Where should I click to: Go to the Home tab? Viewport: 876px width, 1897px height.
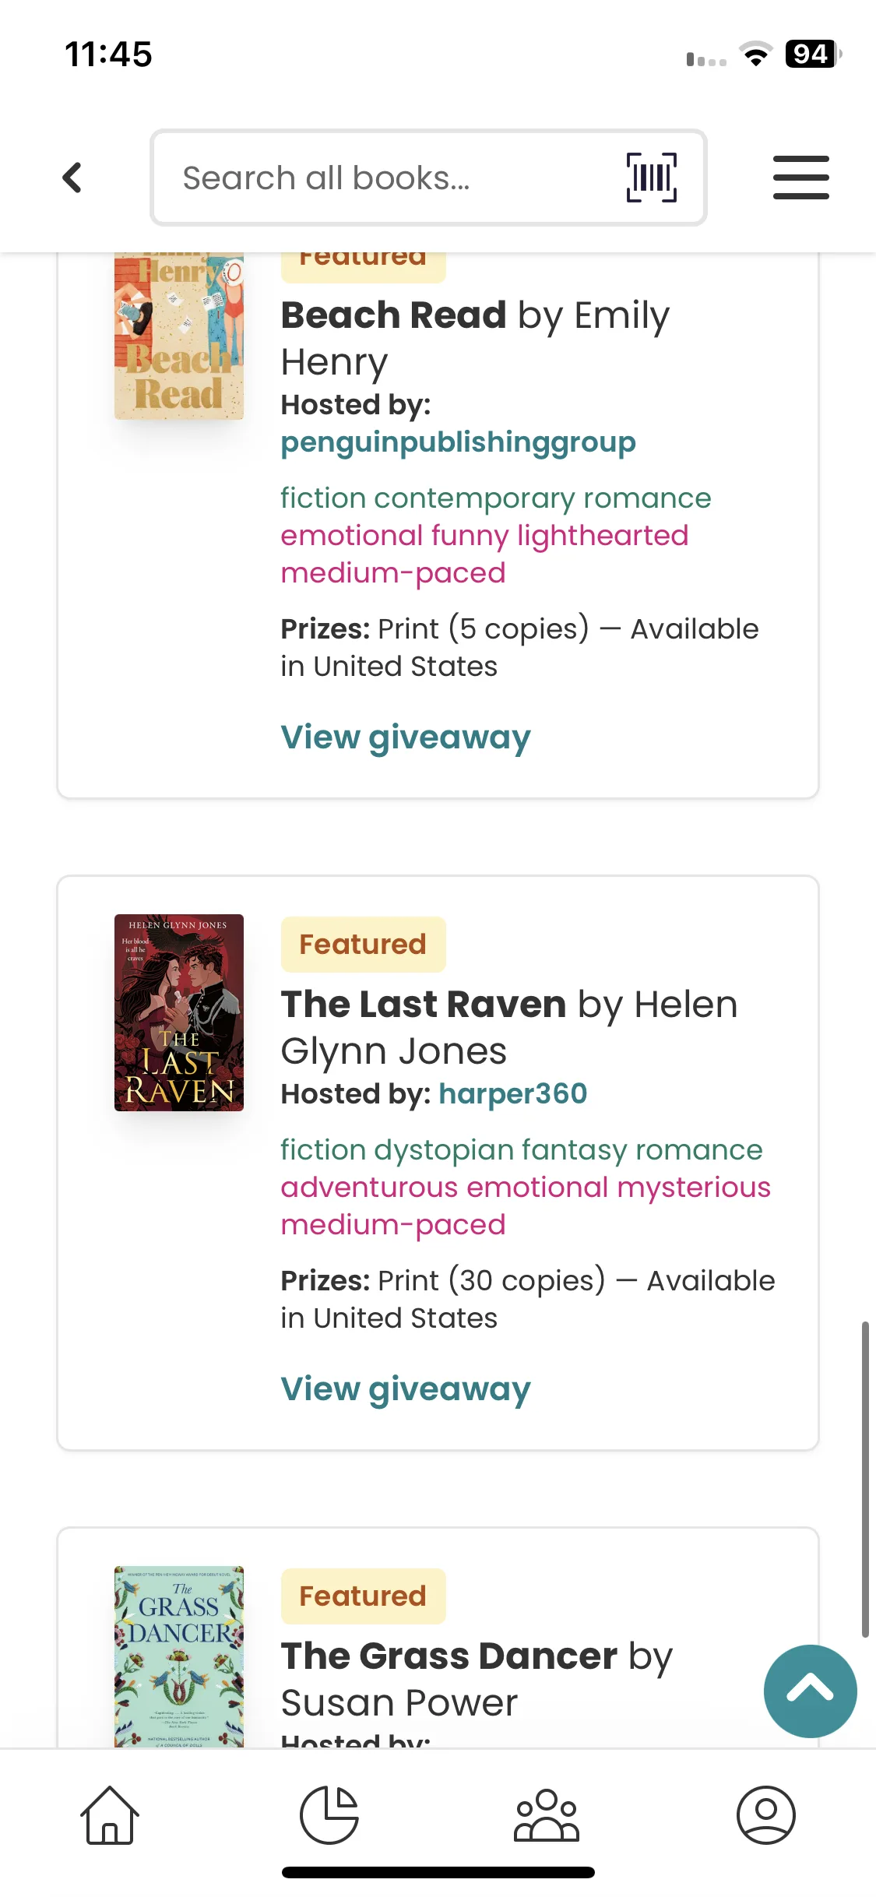coord(110,1814)
